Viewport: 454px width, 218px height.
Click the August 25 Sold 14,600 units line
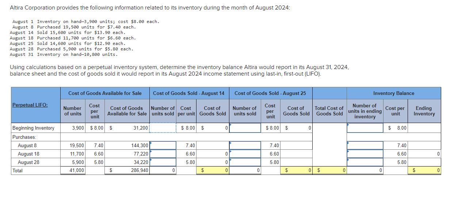pos(68,43)
